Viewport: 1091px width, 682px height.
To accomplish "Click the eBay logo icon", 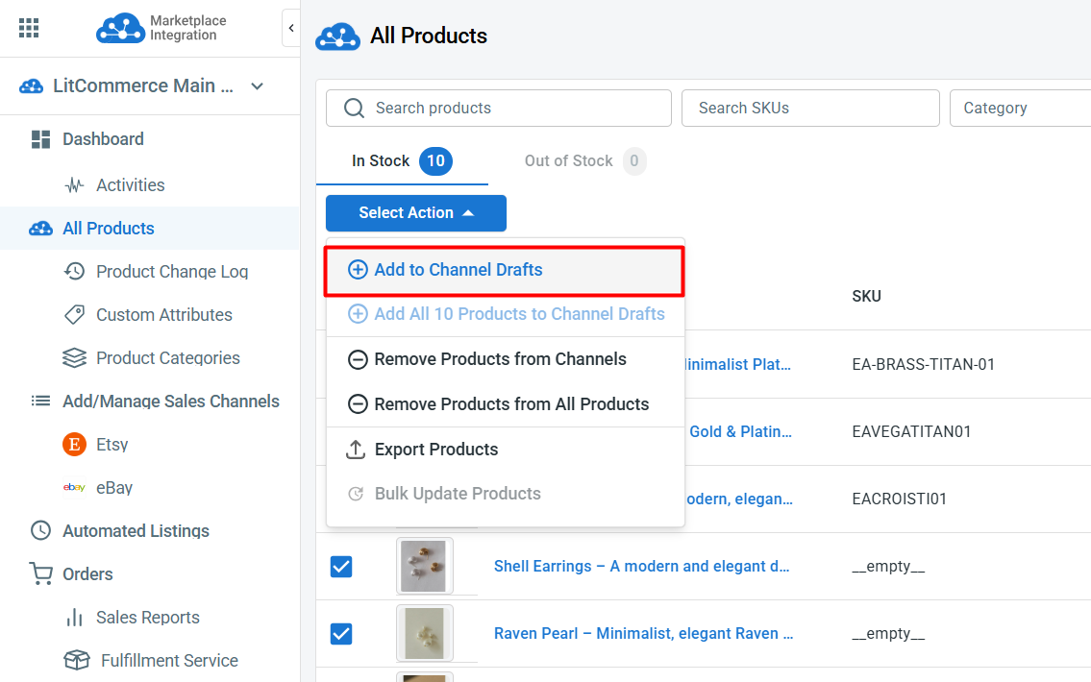I will click(74, 487).
